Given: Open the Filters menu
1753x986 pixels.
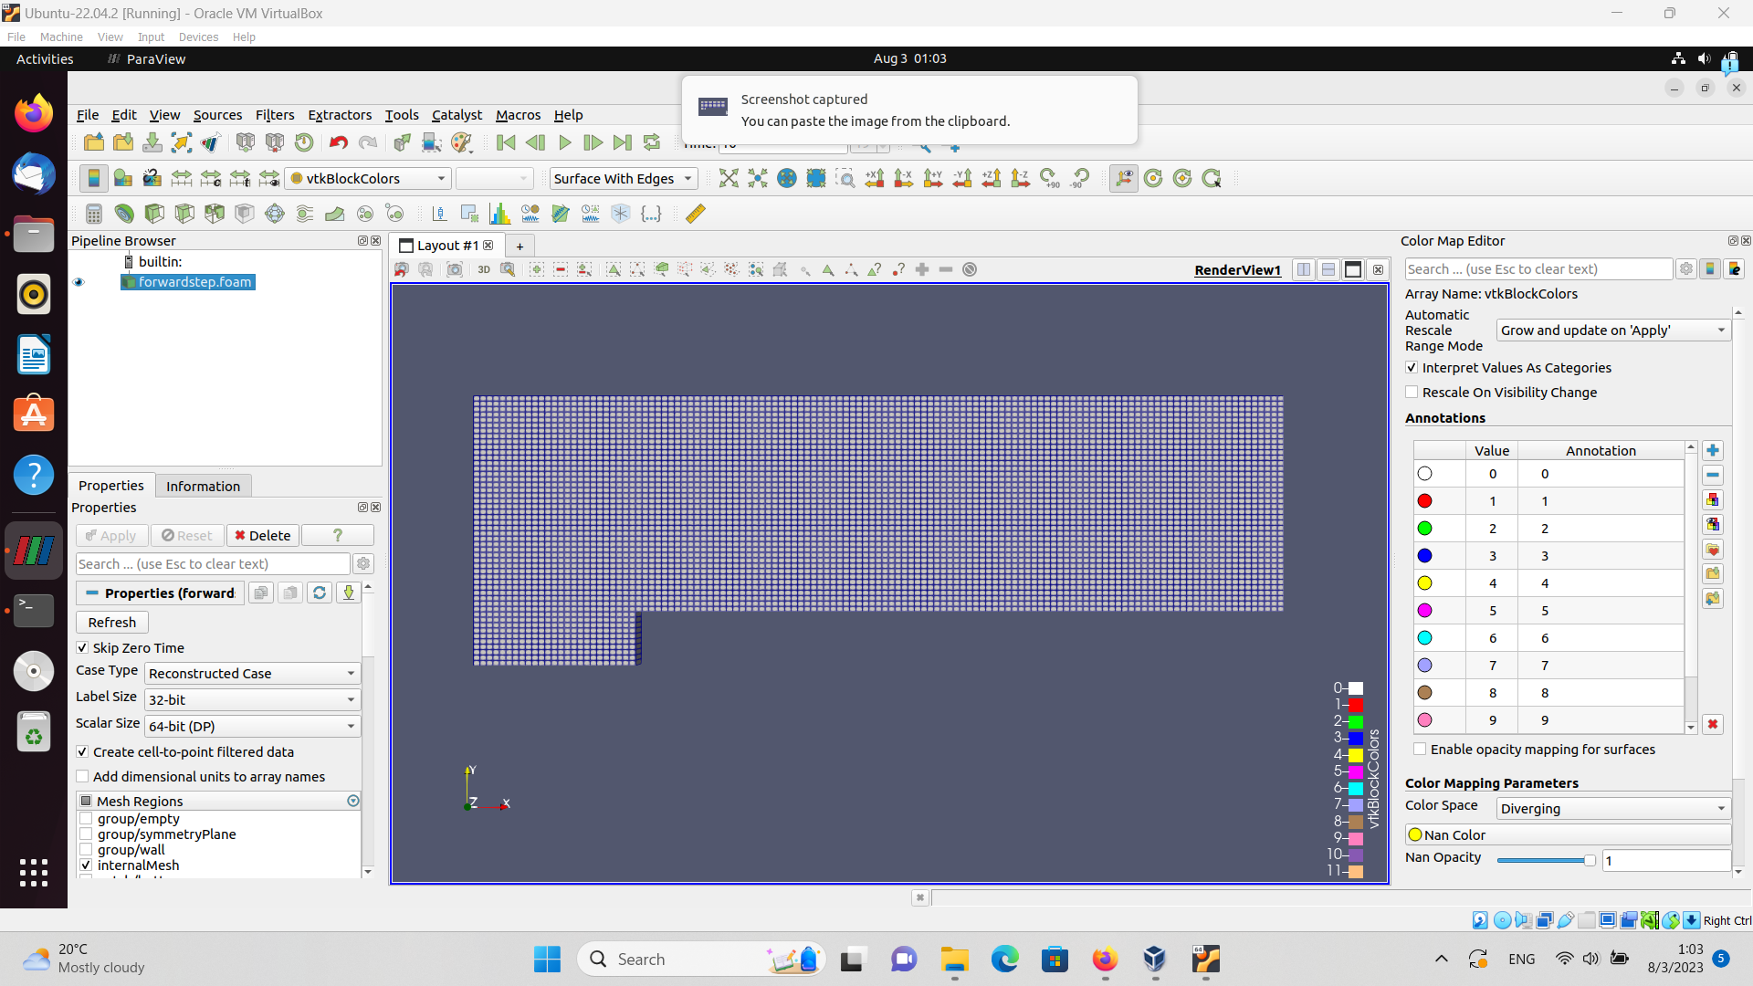Looking at the screenshot, I should pos(274,115).
